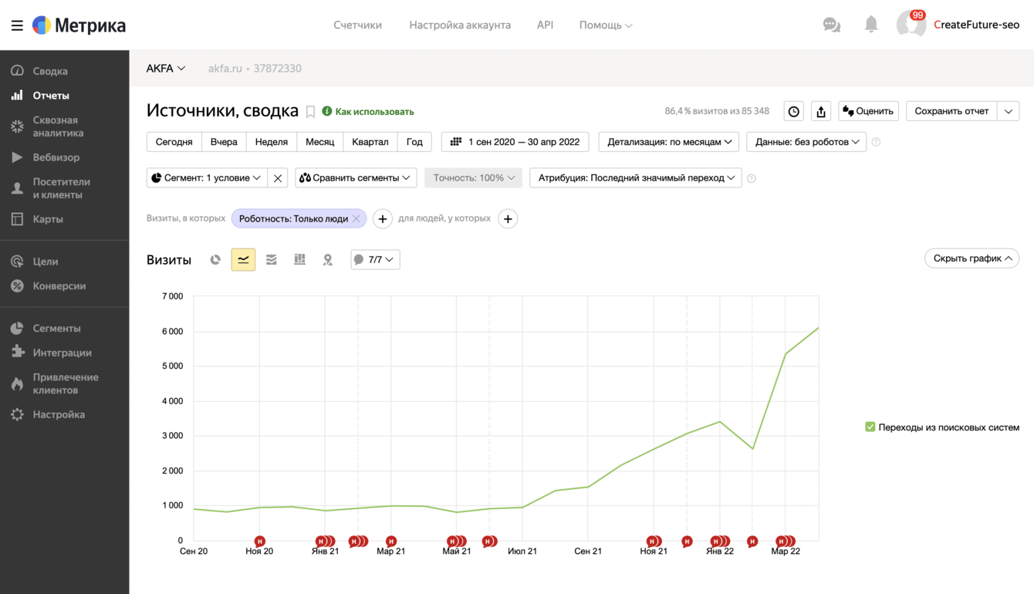Uncheck 'Переходы из поисковых систем' checkbox
The height and width of the screenshot is (594, 1034).
click(870, 427)
